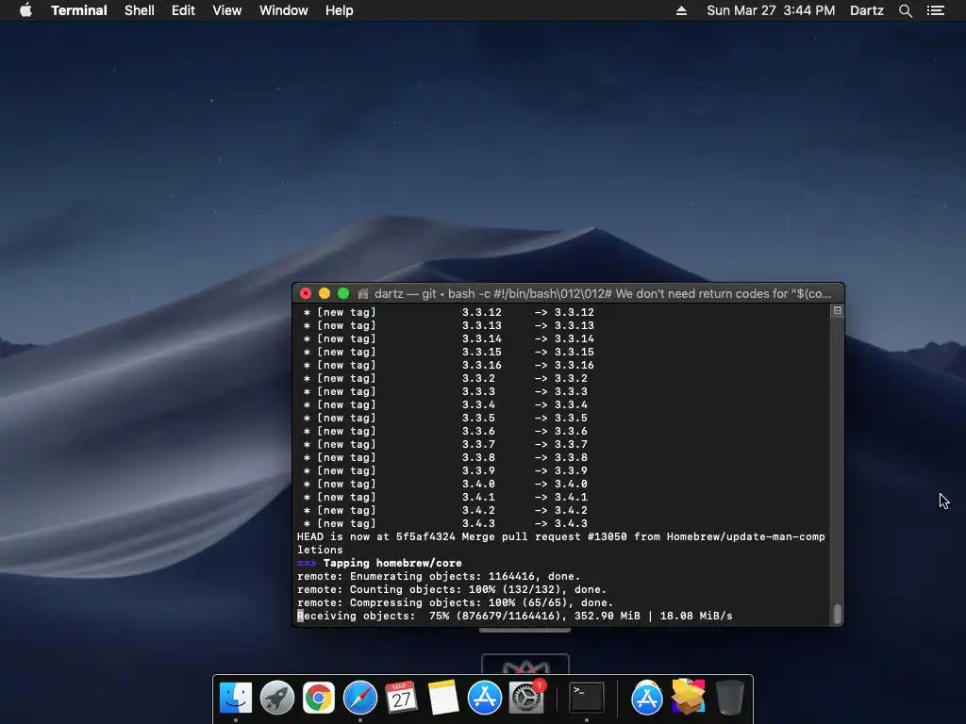
Task: Click the new tag 3.3.6 row
Action: [x=445, y=431]
